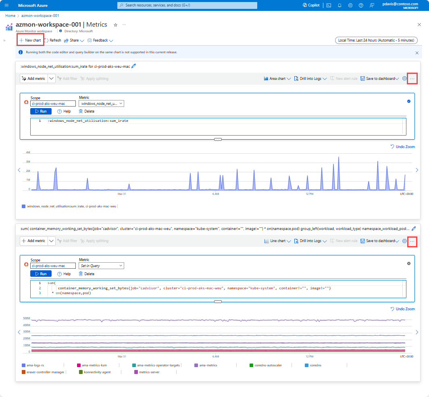Click the portal settings gear in header
429x397 pixels.
point(350,5)
